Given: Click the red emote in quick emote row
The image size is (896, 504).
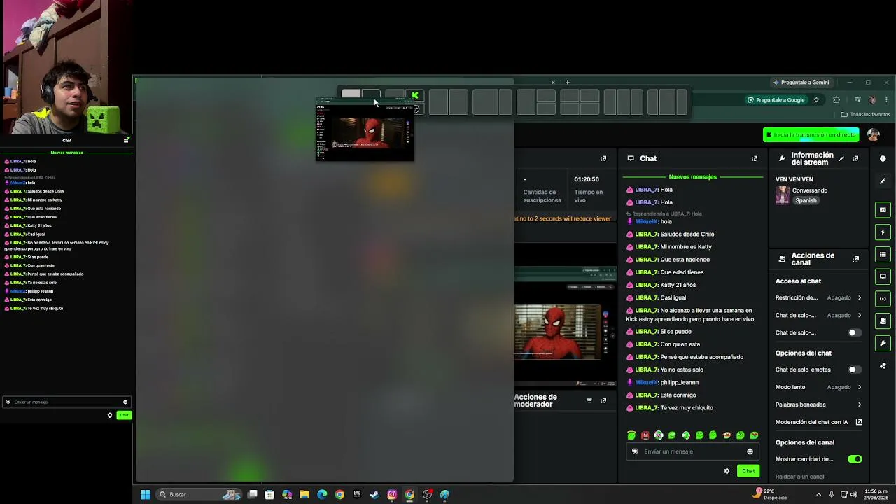Looking at the screenshot, I should point(645,435).
